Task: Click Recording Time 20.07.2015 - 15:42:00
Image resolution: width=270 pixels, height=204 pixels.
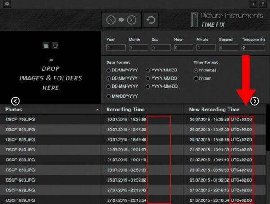Action: (126, 129)
